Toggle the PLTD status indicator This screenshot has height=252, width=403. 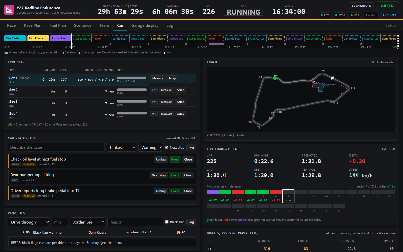325,15
